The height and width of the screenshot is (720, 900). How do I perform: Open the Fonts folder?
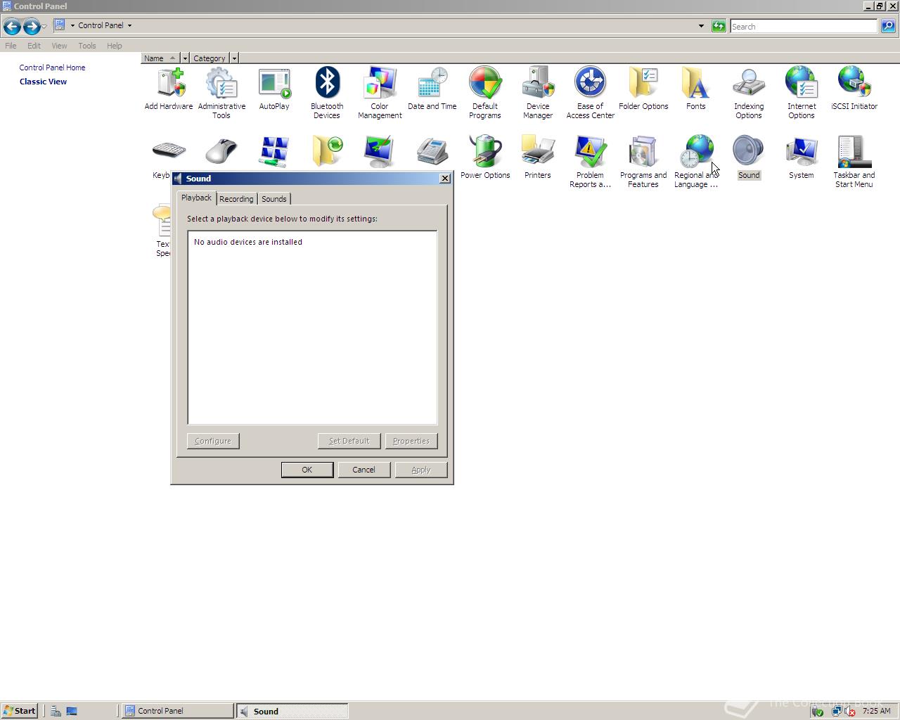pyautogui.click(x=696, y=89)
